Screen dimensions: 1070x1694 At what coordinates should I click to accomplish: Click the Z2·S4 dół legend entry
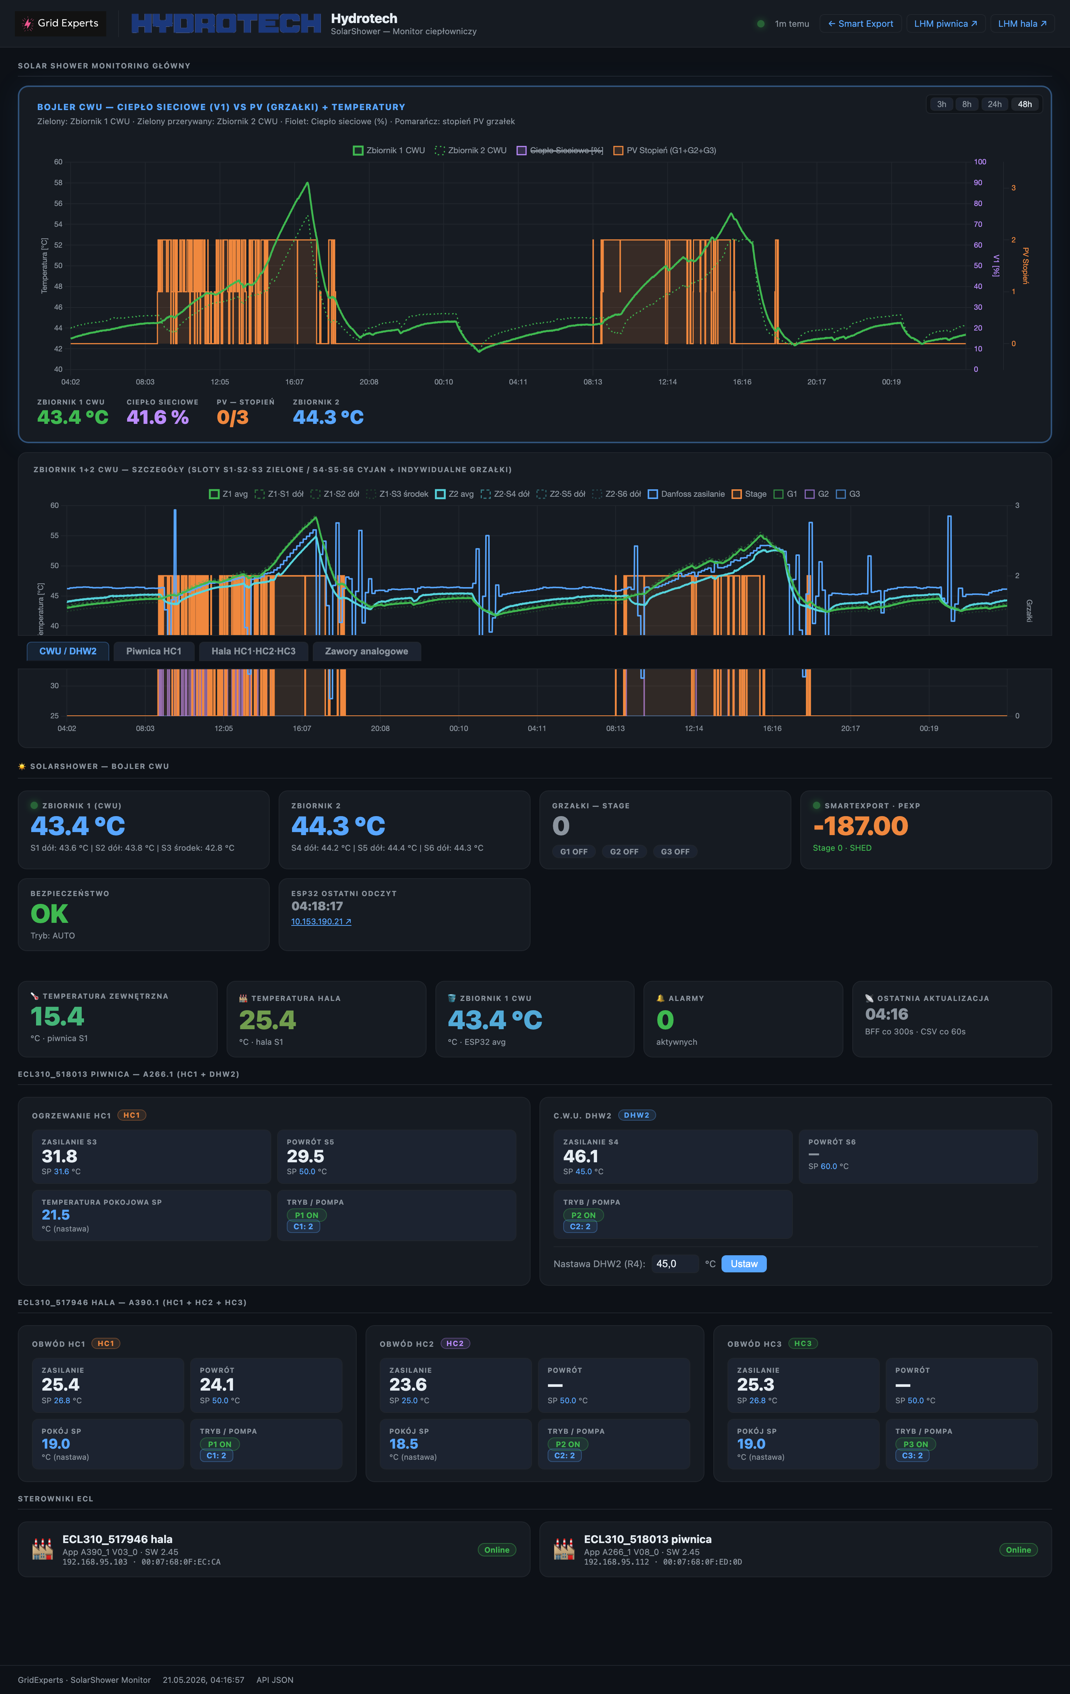[x=506, y=494]
